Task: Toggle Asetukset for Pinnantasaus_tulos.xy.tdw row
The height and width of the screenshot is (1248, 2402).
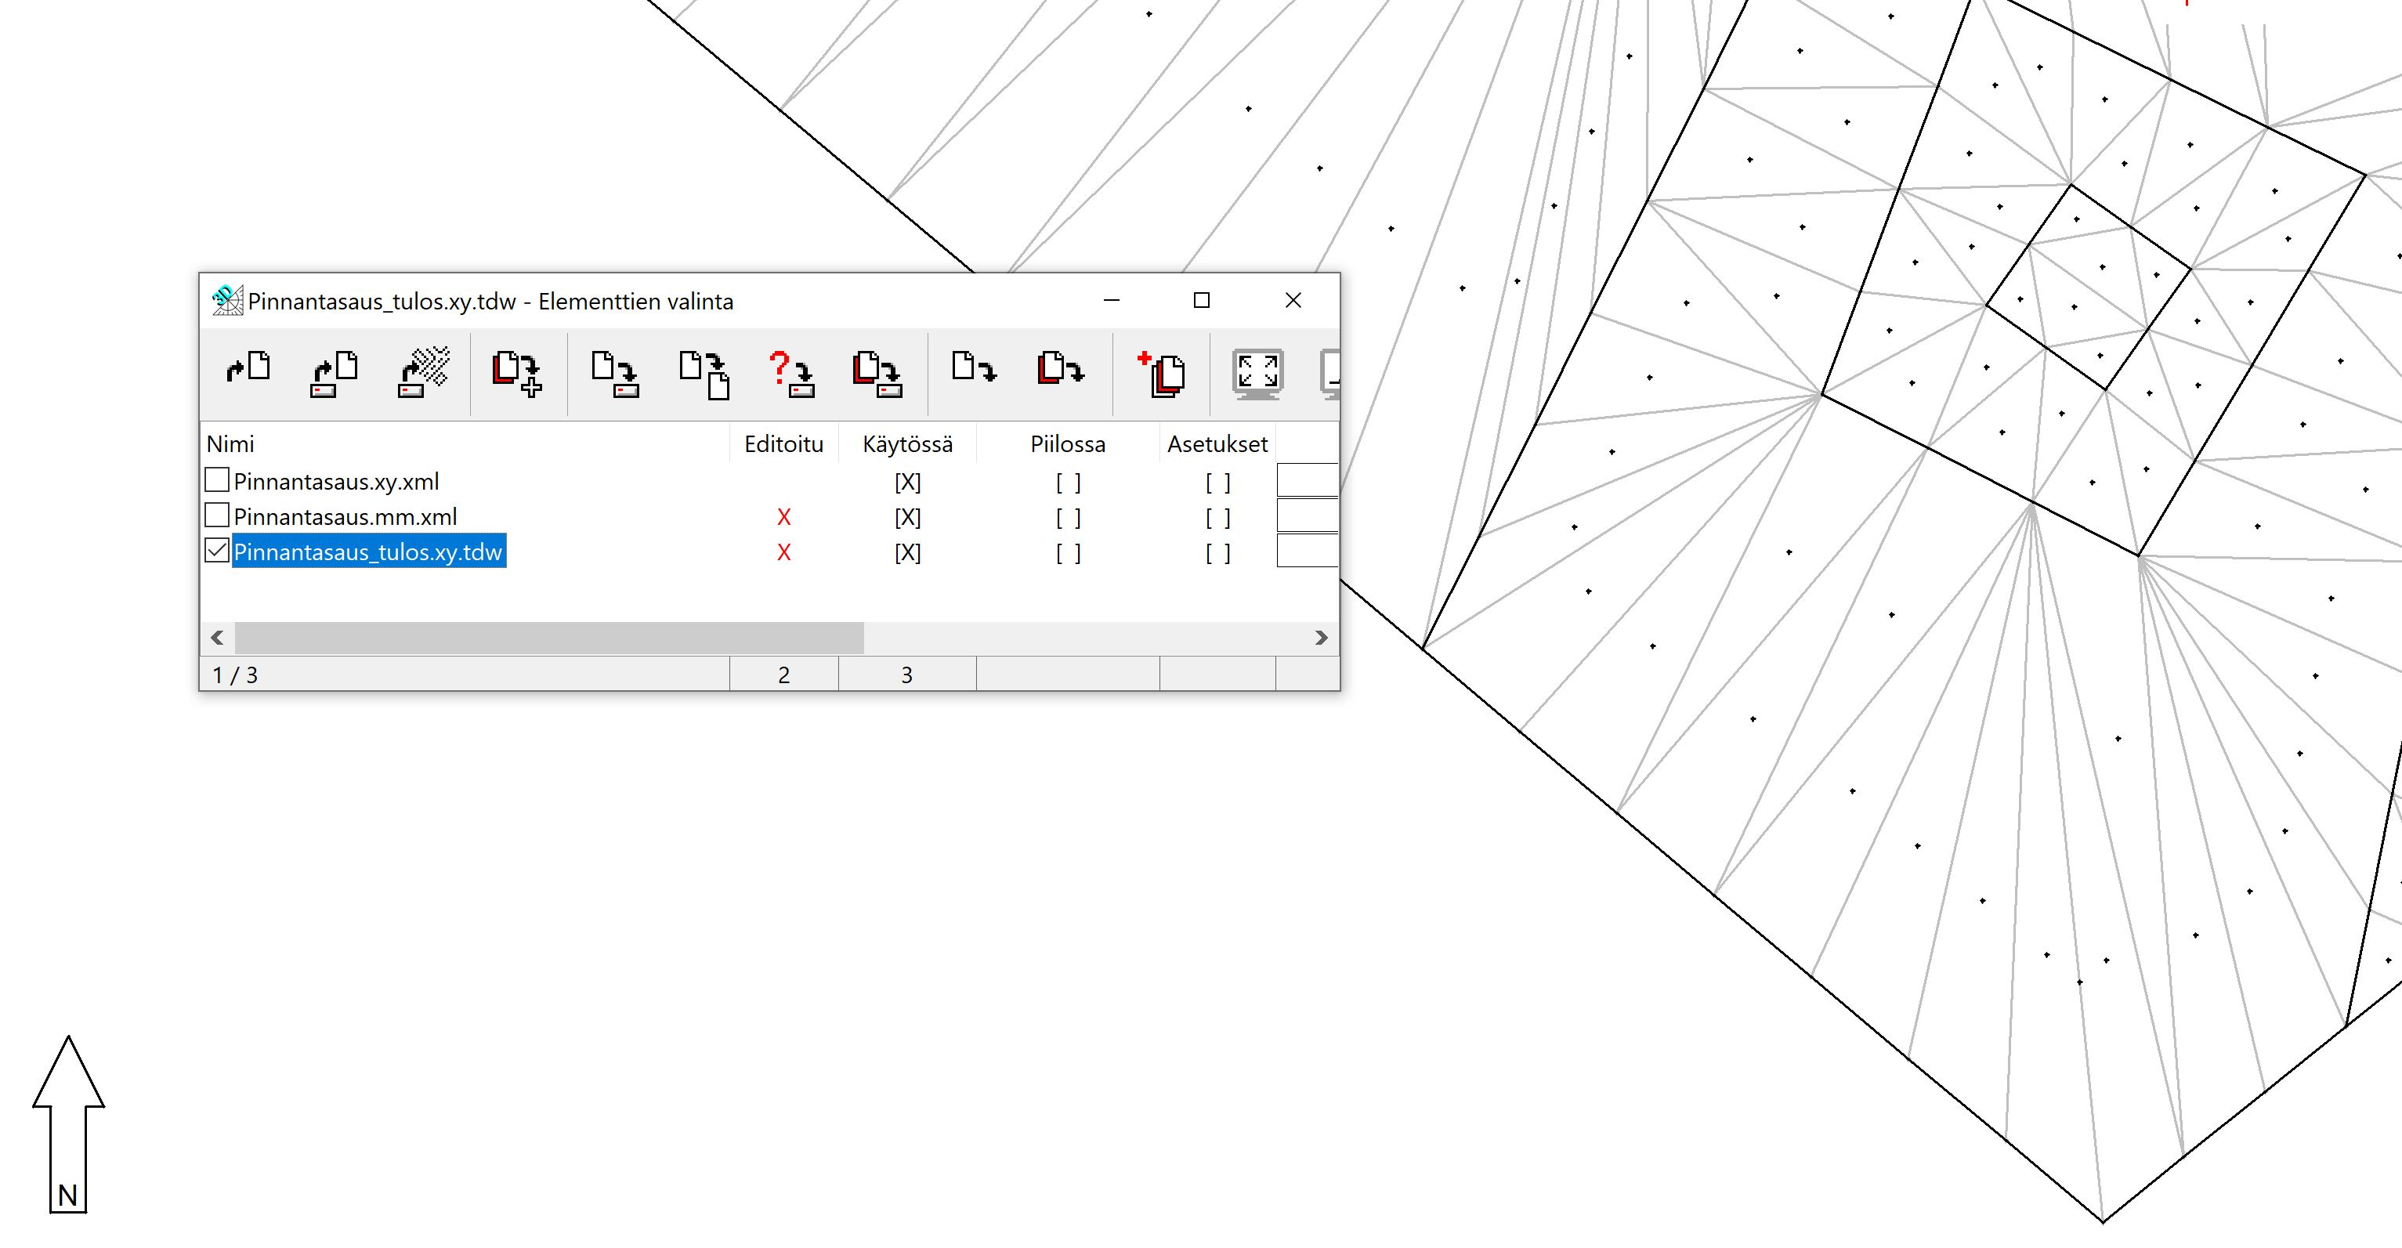Action: [x=1217, y=553]
